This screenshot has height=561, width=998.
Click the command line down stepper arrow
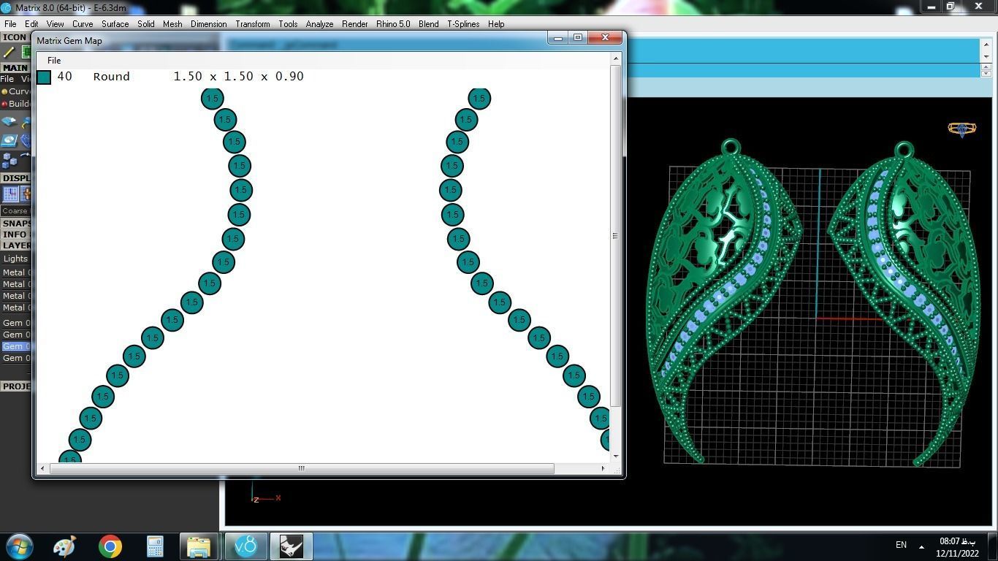coord(986,73)
